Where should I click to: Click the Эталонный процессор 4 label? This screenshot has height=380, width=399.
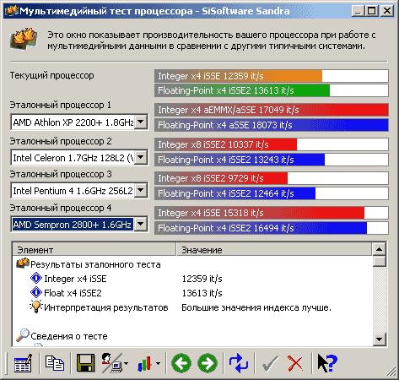(x=61, y=208)
